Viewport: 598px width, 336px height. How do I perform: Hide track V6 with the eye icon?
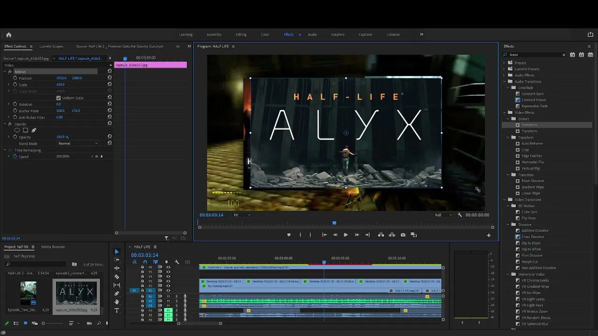point(168,267)
